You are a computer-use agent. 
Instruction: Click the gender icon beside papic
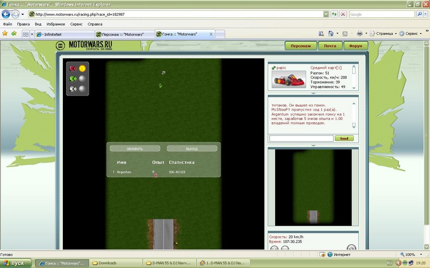[x=273, y=68]
